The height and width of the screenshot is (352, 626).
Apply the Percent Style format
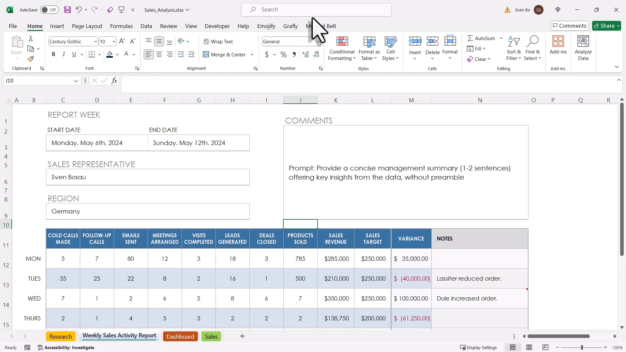pyautogui.click(x=284, y=54)
